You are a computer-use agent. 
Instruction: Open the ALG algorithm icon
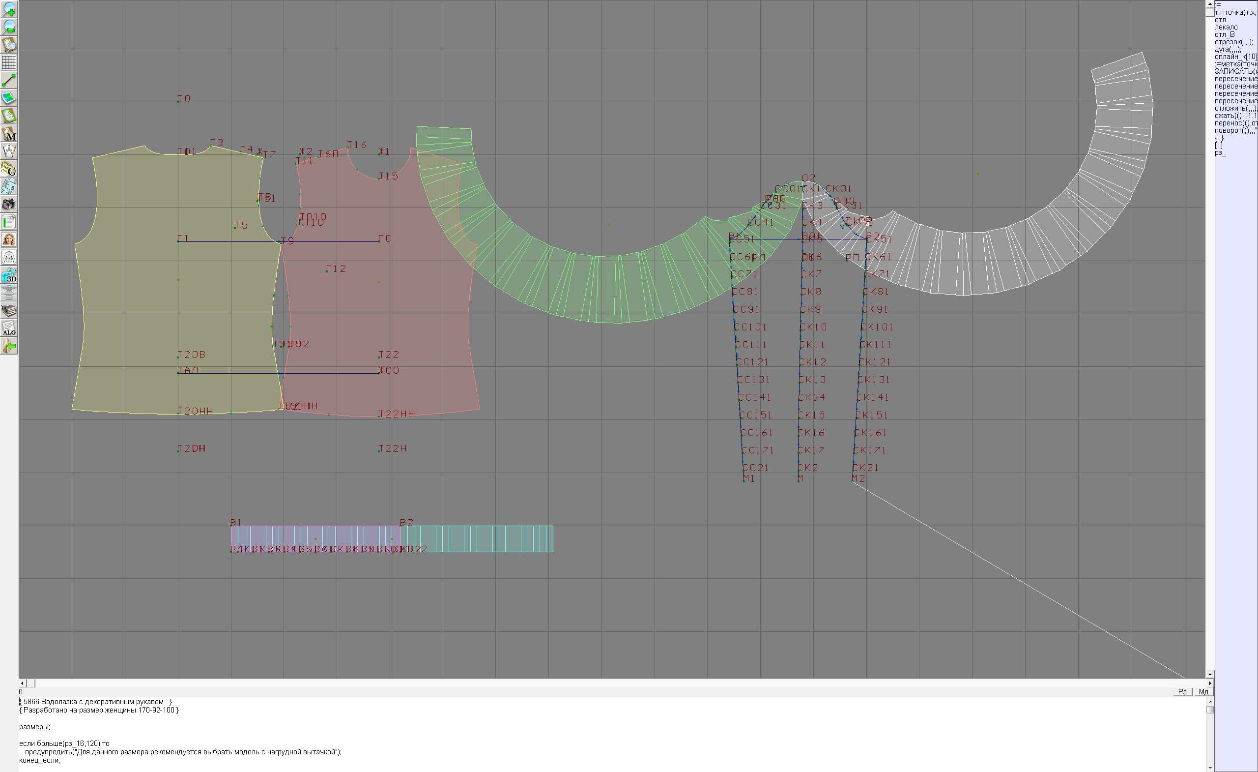[x=9, y=328]
